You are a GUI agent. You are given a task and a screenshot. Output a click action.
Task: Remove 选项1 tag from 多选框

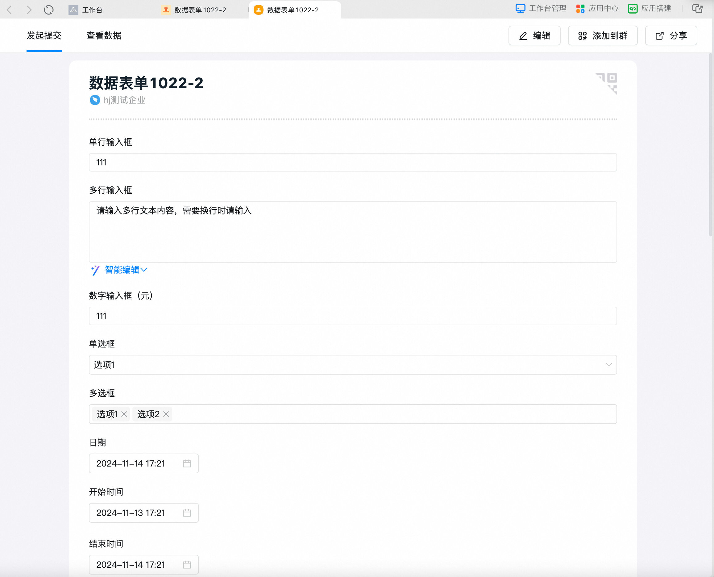point(124,414)
